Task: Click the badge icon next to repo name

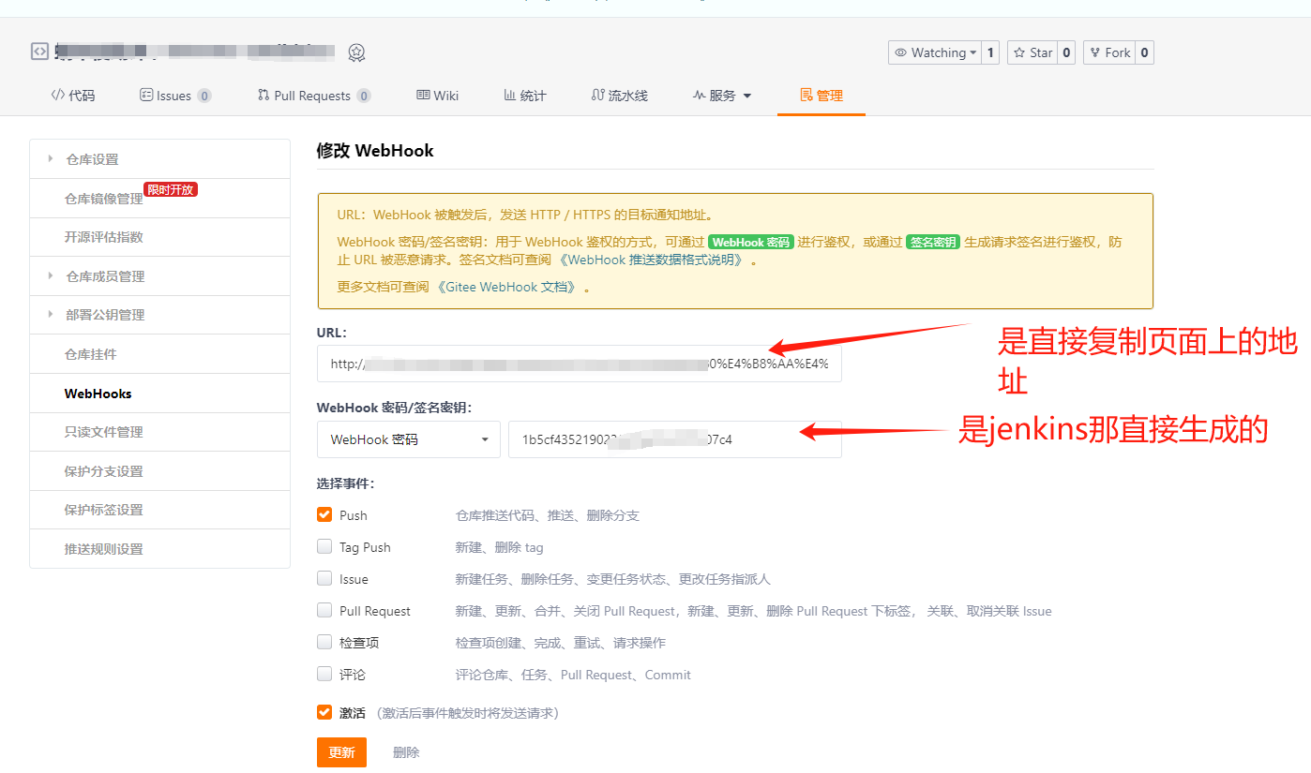Action: [x=356, y=52]
